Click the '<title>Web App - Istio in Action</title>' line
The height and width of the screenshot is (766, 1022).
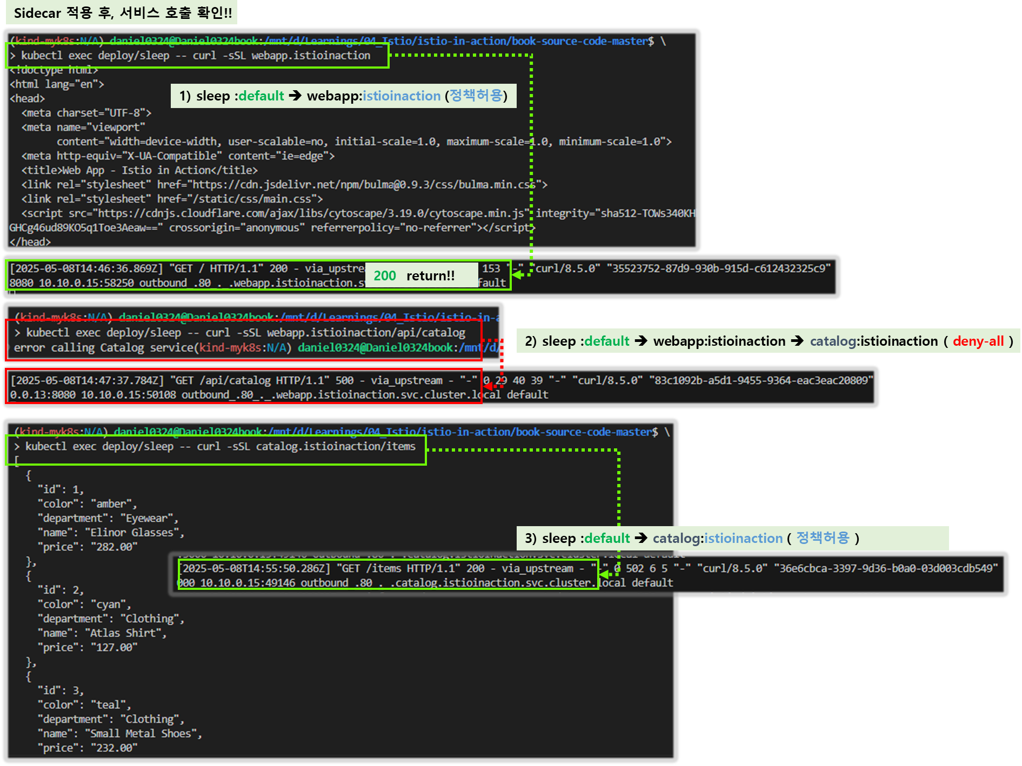coord(139,170)
